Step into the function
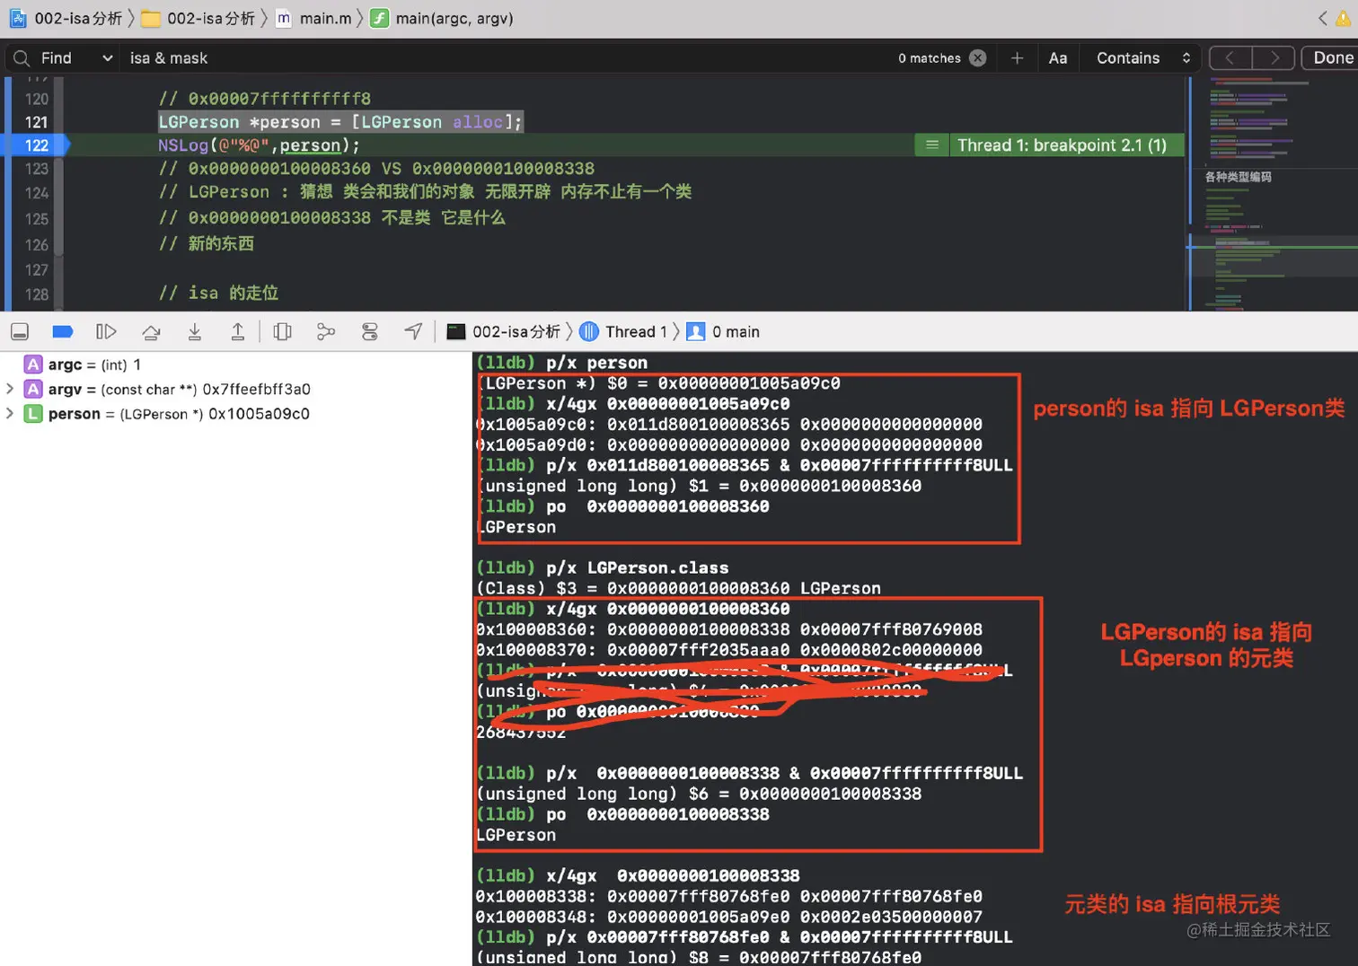Viewport: 1358px width, 966px height. (194, 332)
